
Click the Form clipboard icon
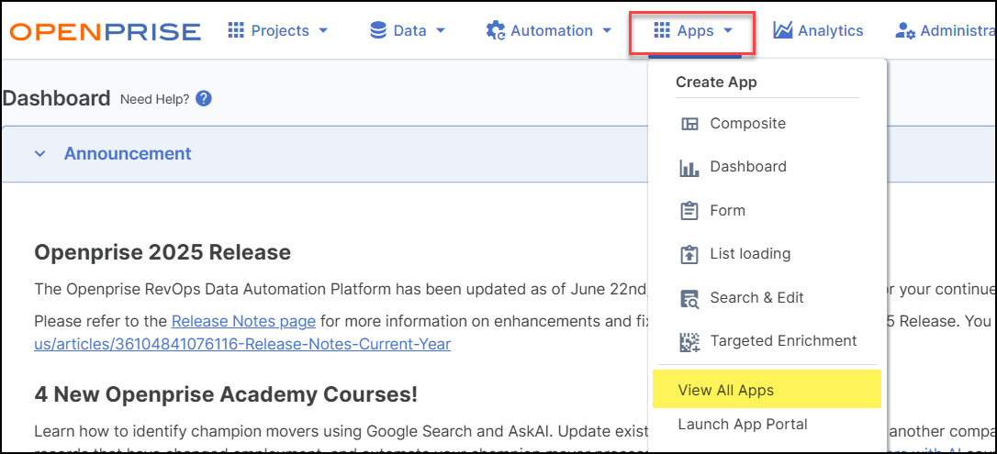pos(689,211)
